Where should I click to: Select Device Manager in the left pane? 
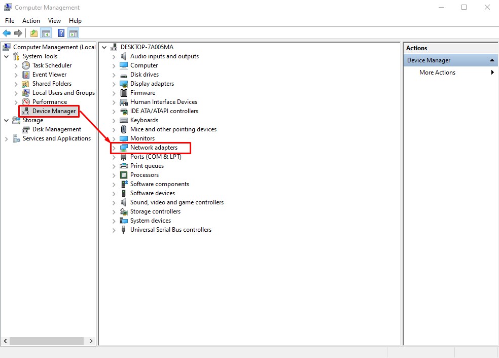(x=48, y=111)
